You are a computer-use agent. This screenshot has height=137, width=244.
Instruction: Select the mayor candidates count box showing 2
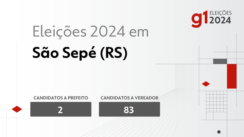61,109
